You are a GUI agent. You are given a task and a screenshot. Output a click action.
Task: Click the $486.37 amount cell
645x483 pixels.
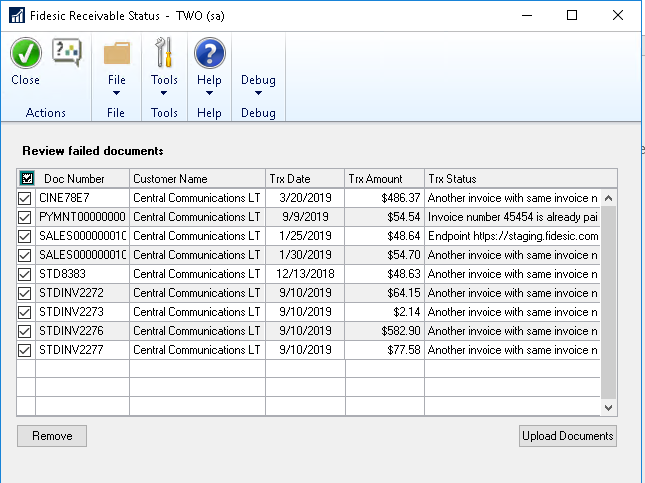point(384,198)
